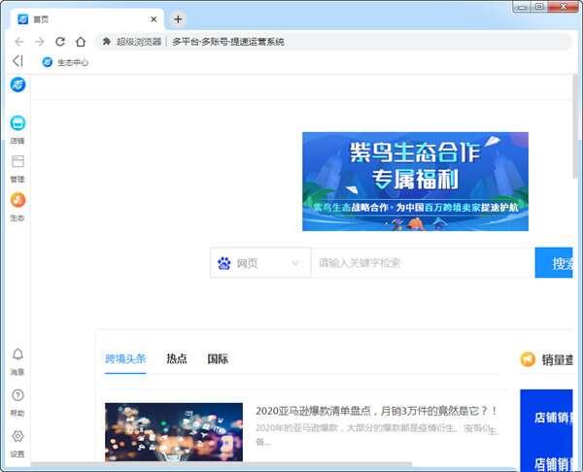Click the keyword search input field
This screenshot has width=583, height=472.
click(x=423, y=263)
